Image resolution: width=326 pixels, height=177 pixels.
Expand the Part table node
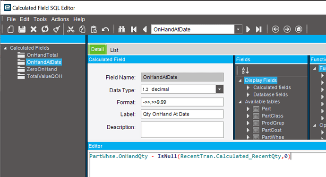tap(248, 109)
